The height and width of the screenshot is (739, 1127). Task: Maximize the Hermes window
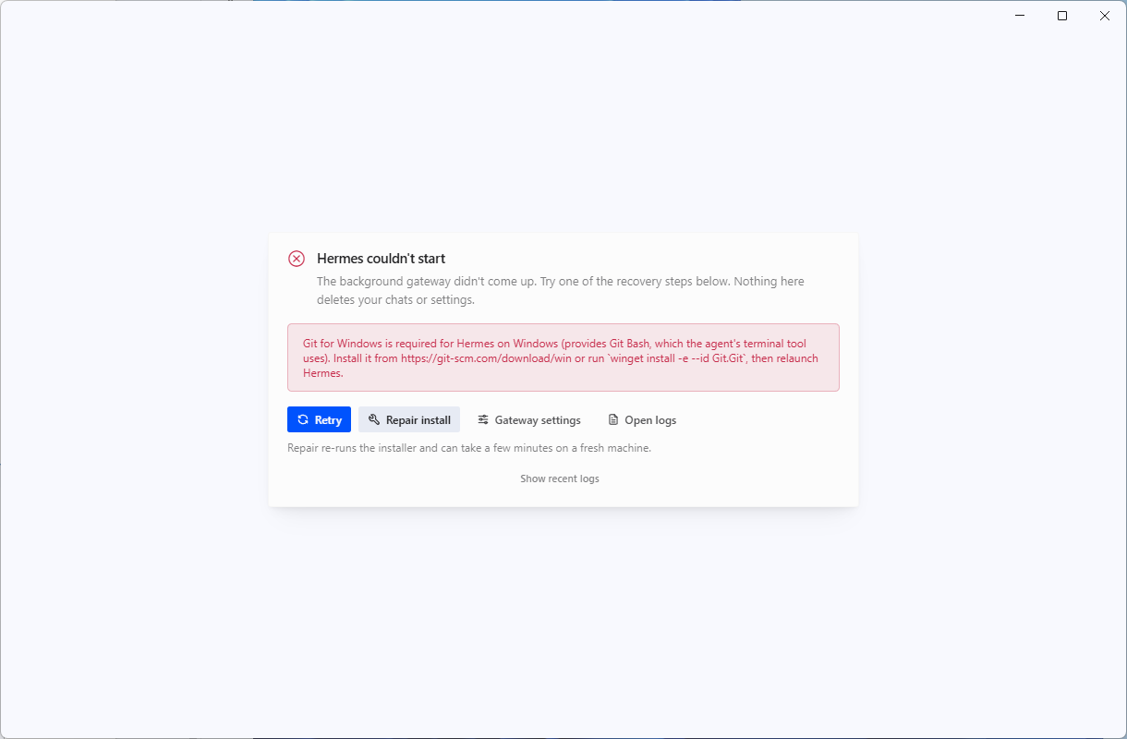[x=1062, y=16]
